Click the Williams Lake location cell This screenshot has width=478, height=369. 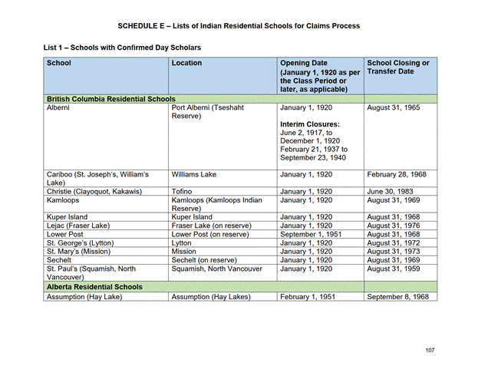(194, 174)
